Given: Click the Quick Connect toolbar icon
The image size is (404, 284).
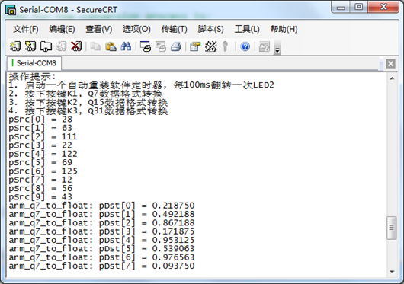Looking at the screenshot, I should coord(30,46).
